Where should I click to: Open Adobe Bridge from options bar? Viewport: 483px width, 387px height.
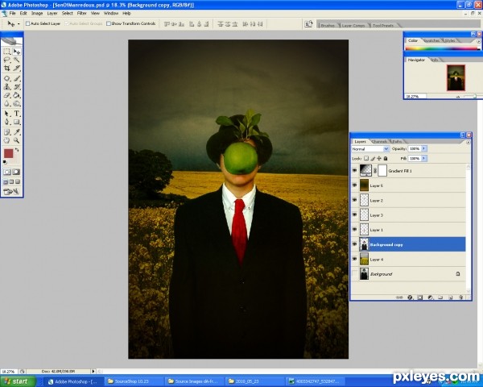click(308, 23)
